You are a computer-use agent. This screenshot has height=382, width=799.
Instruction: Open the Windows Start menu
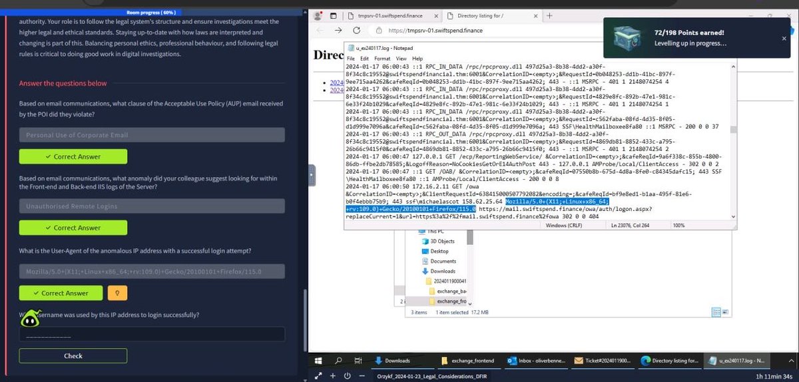[x=318, y=360]
